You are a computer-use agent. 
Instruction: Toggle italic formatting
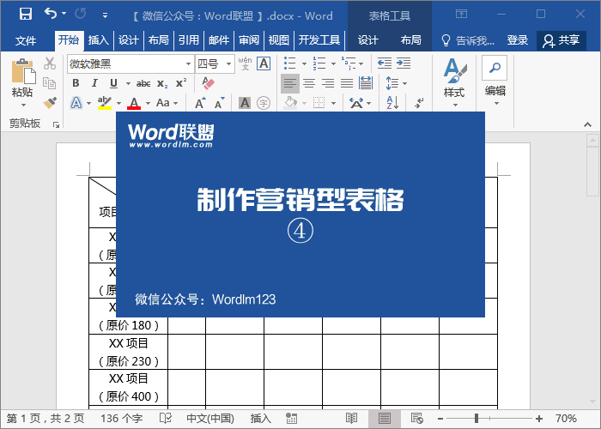tap(94, 83)
